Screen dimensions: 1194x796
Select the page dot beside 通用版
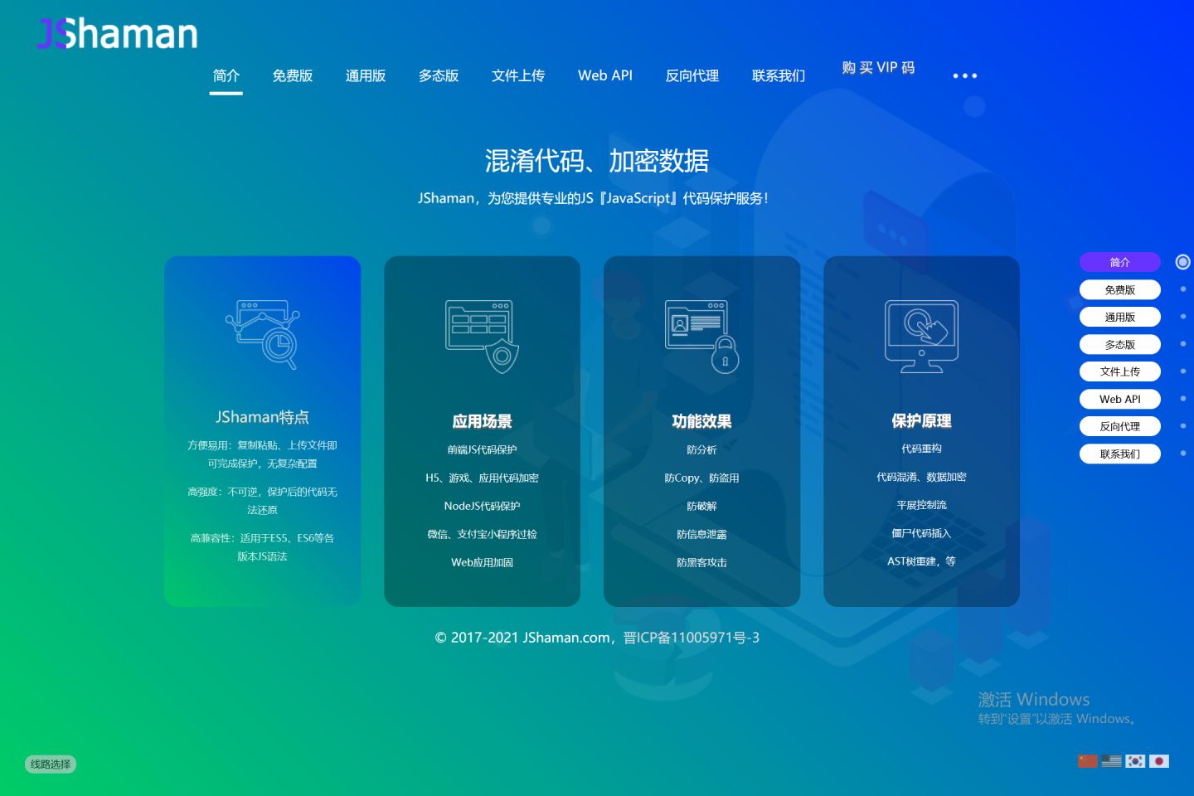click(x=1183, y=317)
